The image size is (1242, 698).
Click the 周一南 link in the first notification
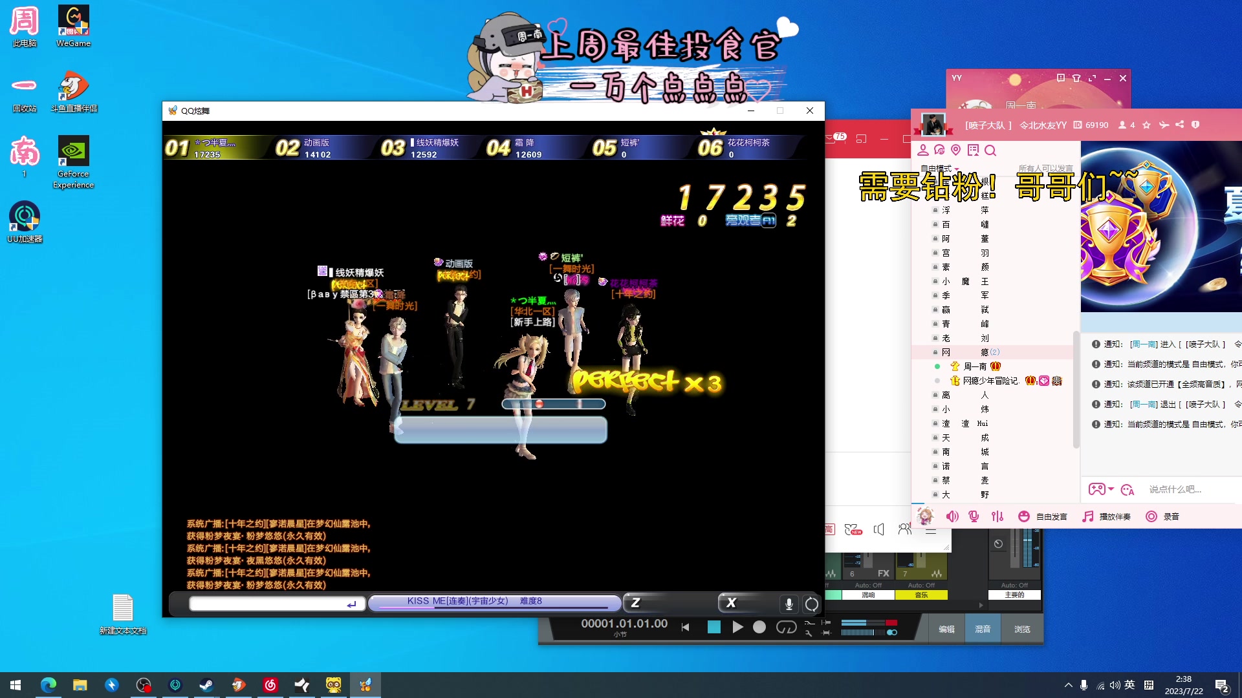click(x=1144, y=344)
